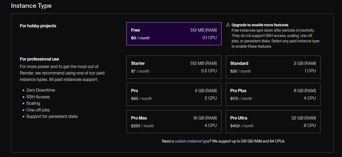Viewport: 342px width, 157px height.
Task: Select the Pro Plus $175 plan
Action: [x=273, y=95]
